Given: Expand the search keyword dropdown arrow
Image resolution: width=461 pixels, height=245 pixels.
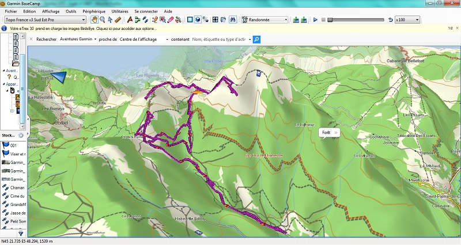Looking at the screenshot, I should pyautogui.click(x=250, y=39).
